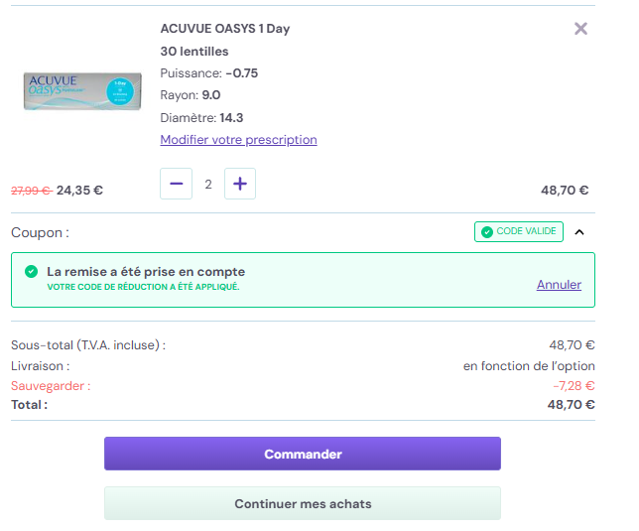The height and width of the screenshot is (531, 639).
Task: Click the CODE VALIDE text label
Action: (x=526, y=231)
